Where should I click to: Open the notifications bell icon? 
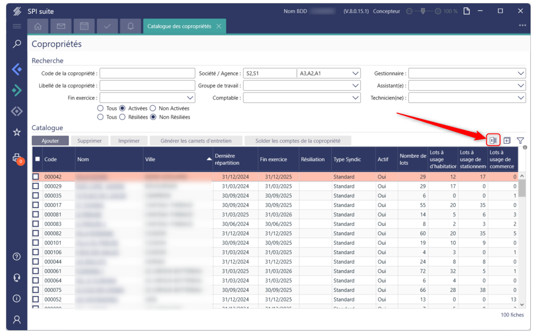coord(131,26)
